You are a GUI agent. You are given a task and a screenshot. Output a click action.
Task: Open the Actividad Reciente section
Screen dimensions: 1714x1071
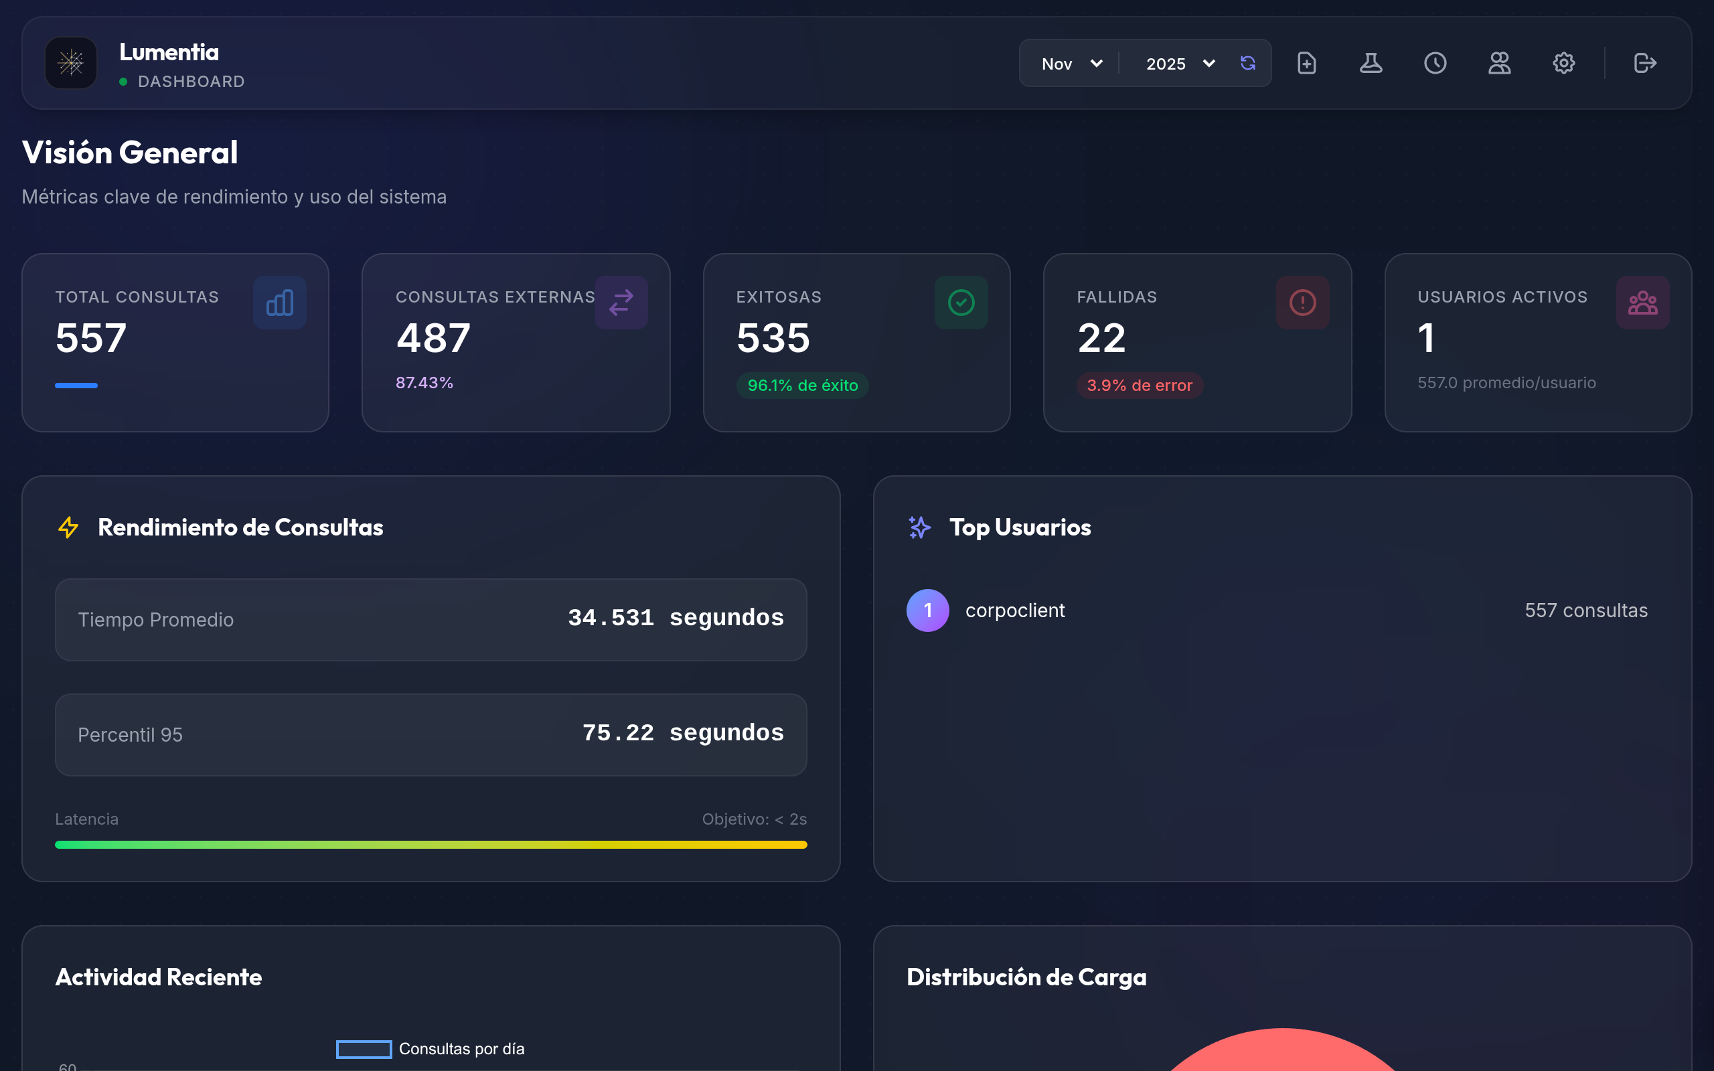(159, 977)
